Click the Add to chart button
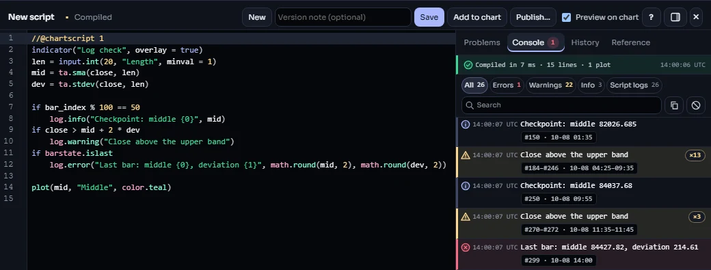This screenshot has height=270, width=711. click(x=477, y=17)
